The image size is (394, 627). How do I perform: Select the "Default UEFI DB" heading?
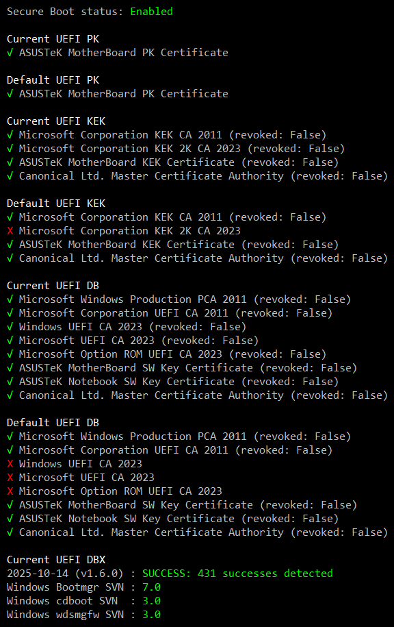point(53,423)
